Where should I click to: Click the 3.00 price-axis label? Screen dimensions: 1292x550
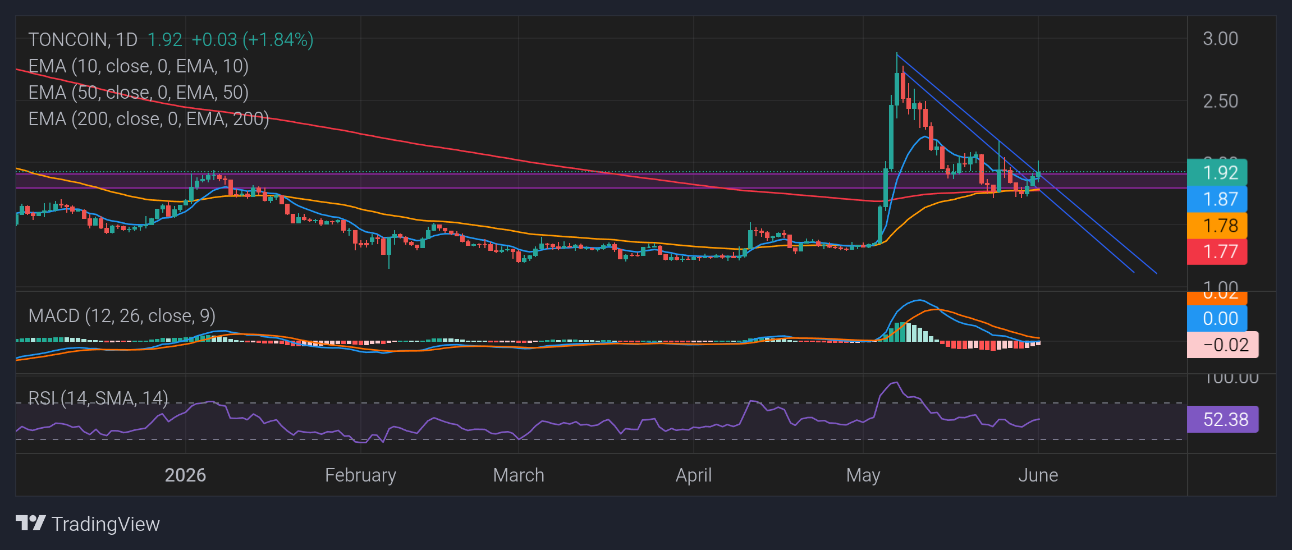(1221, 39)
